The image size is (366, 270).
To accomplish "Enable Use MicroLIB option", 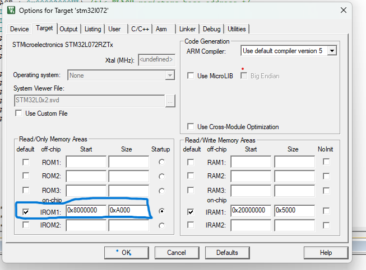I will pos(191,75).
